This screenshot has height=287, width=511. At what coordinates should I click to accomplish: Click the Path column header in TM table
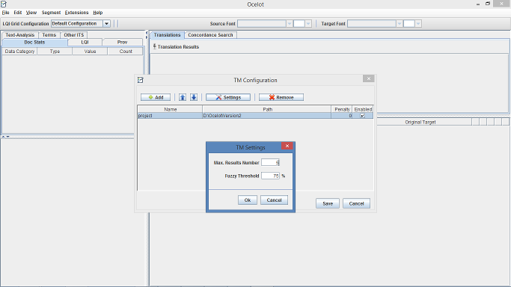pyautogui.click(x=267, y=109)
